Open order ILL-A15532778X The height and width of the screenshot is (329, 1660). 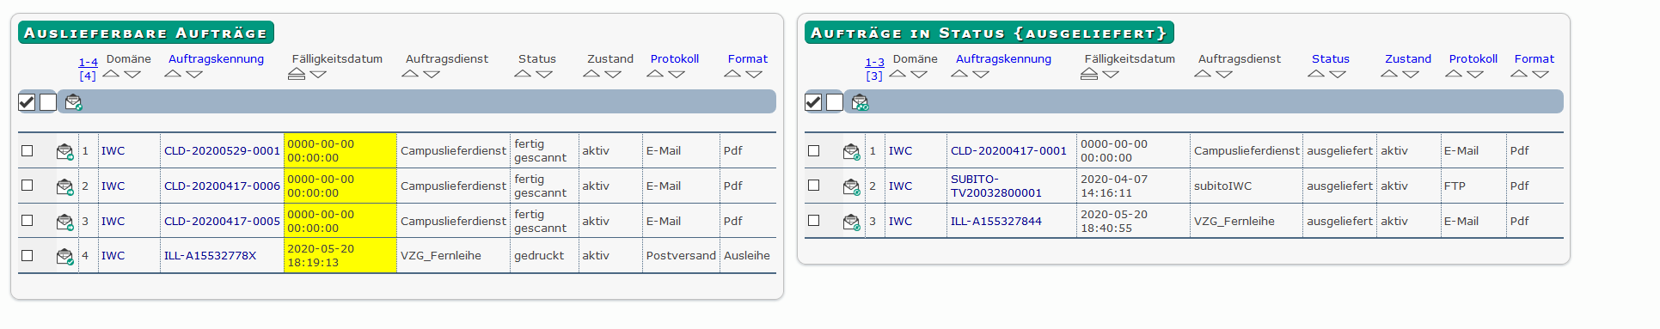click(x=210, y=255)
